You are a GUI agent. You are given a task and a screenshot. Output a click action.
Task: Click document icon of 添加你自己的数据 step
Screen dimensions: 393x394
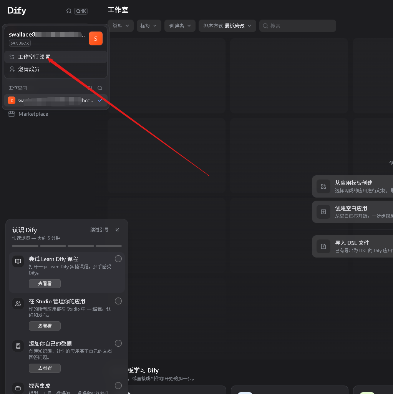pos(18,346)
